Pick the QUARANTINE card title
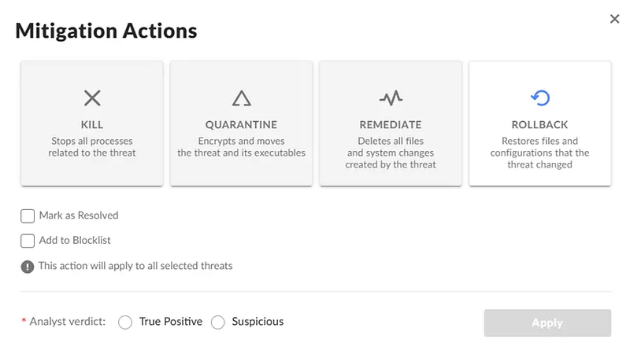 pos(242,125)
